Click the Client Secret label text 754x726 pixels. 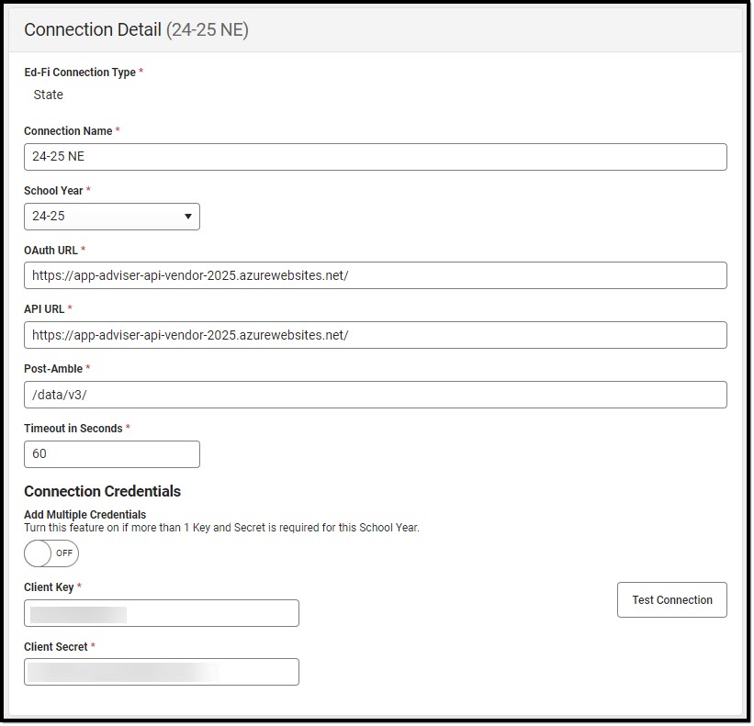[x=55, y=647]
